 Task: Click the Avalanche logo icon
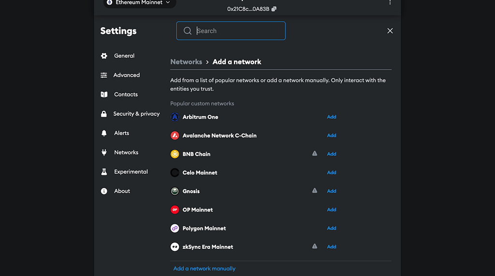[175, 135]
